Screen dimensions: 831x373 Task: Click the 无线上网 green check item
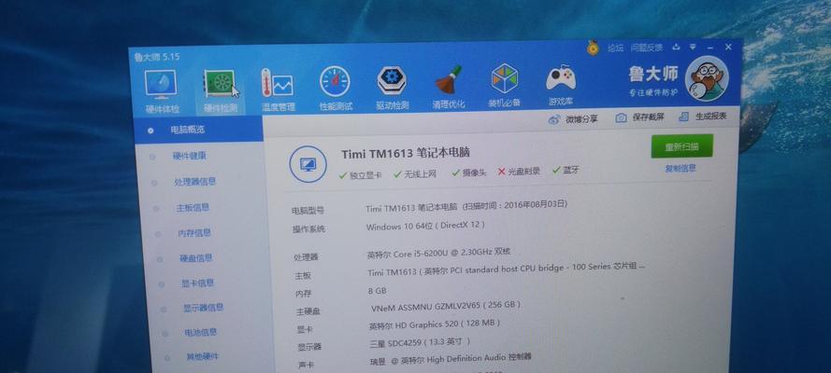tap(415, 173)
